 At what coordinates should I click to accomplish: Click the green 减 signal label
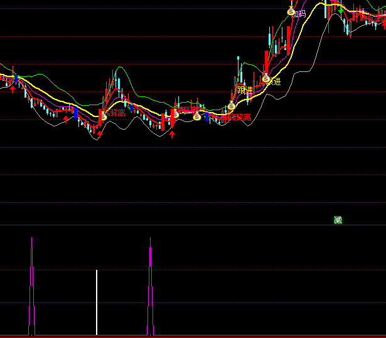click(x=338, y=220)
